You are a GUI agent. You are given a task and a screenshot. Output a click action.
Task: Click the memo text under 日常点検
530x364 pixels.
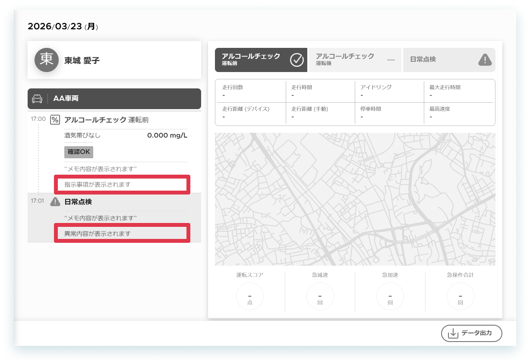click(101, 218)
